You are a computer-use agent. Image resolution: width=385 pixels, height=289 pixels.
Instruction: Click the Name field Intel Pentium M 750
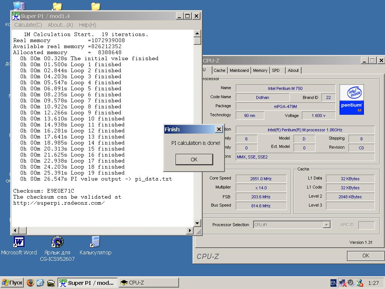pos(285,88)
